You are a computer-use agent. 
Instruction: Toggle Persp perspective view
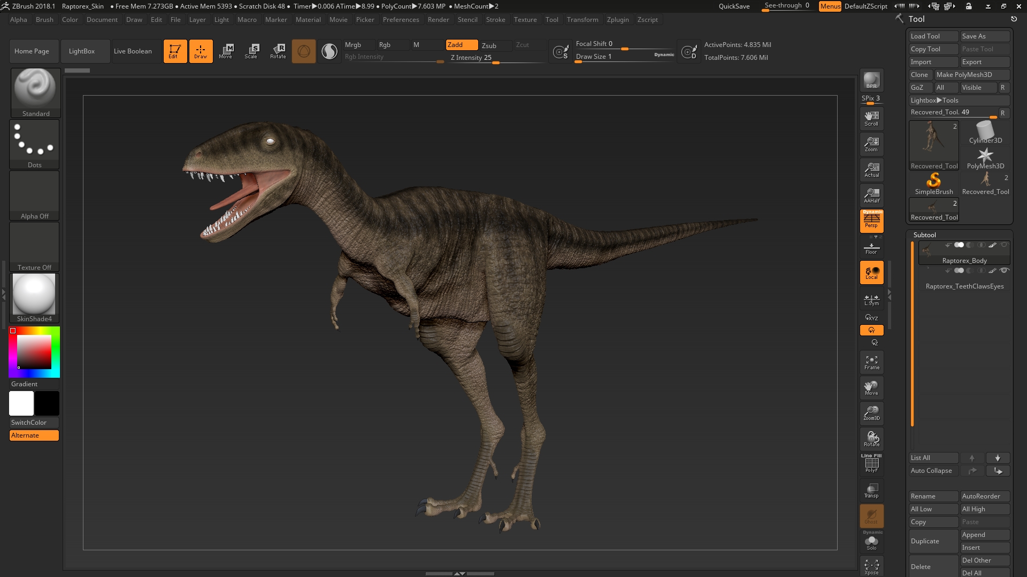click(x=871, y=221)
